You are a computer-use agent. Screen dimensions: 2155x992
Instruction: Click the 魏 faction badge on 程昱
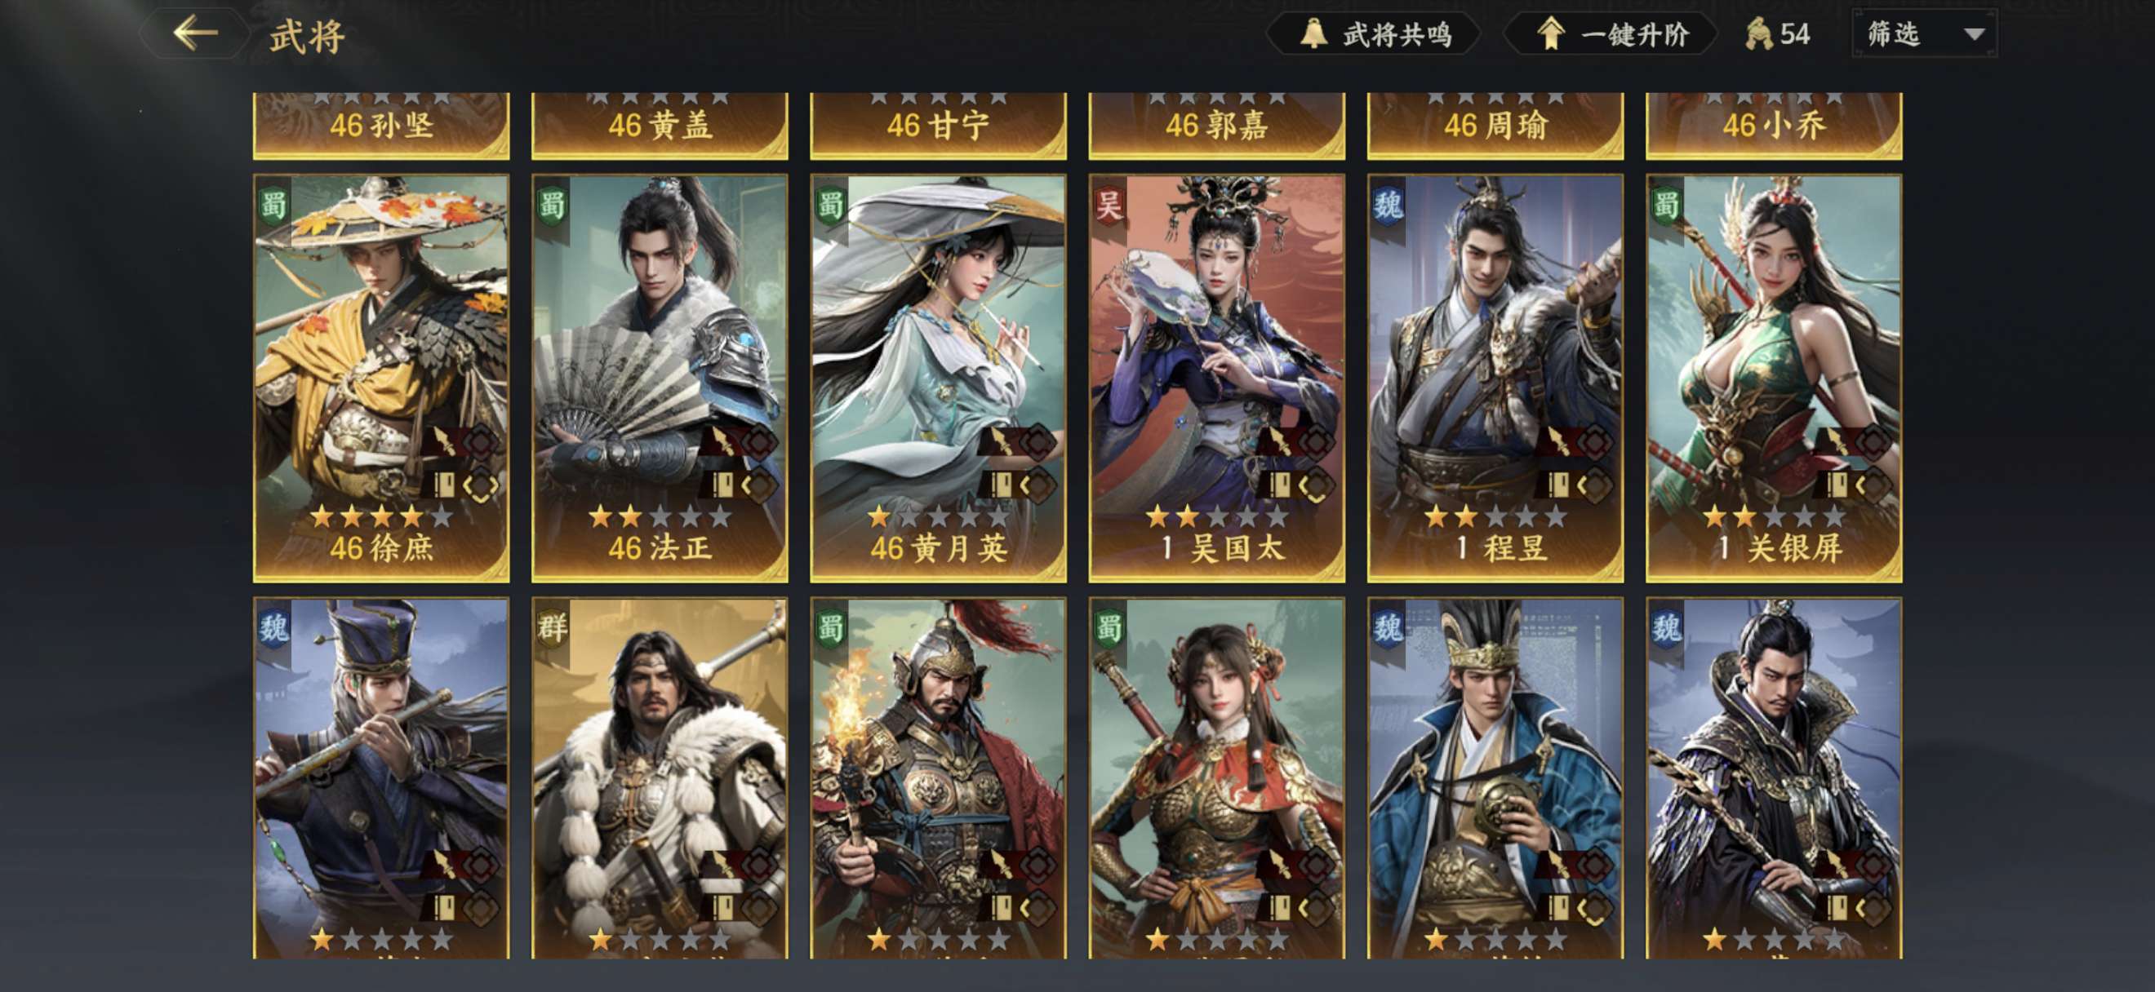pyautogui.click(x=1387, y=203)
